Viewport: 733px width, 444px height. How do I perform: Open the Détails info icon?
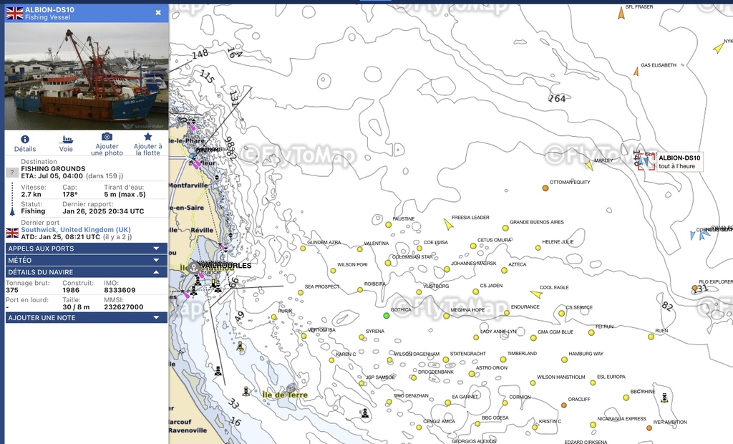[25, 139]
